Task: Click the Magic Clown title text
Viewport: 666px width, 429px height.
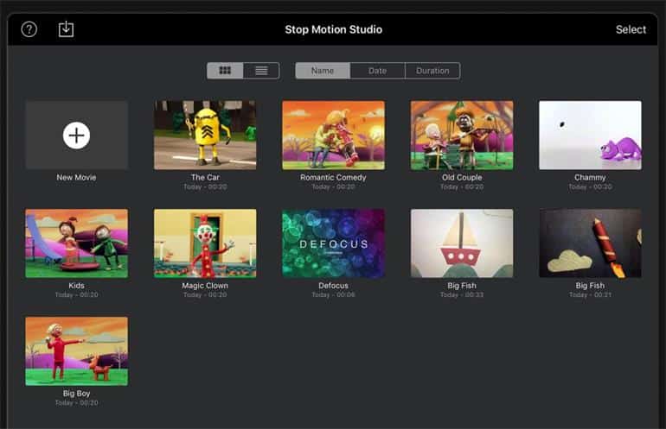Action: (x=205, y=286)
